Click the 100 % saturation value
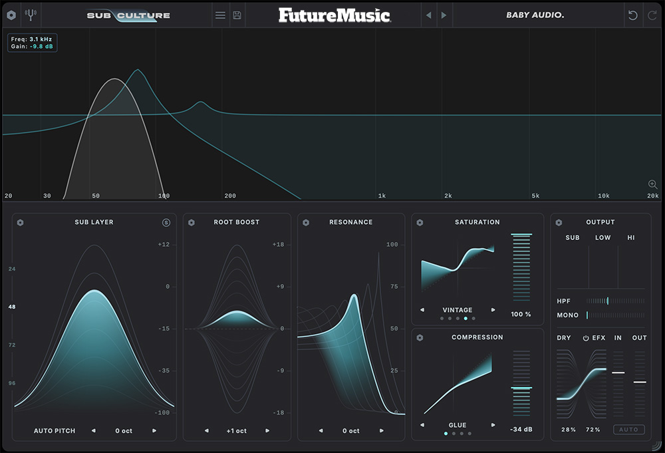The image size is (665, 453). click(521, 314)
